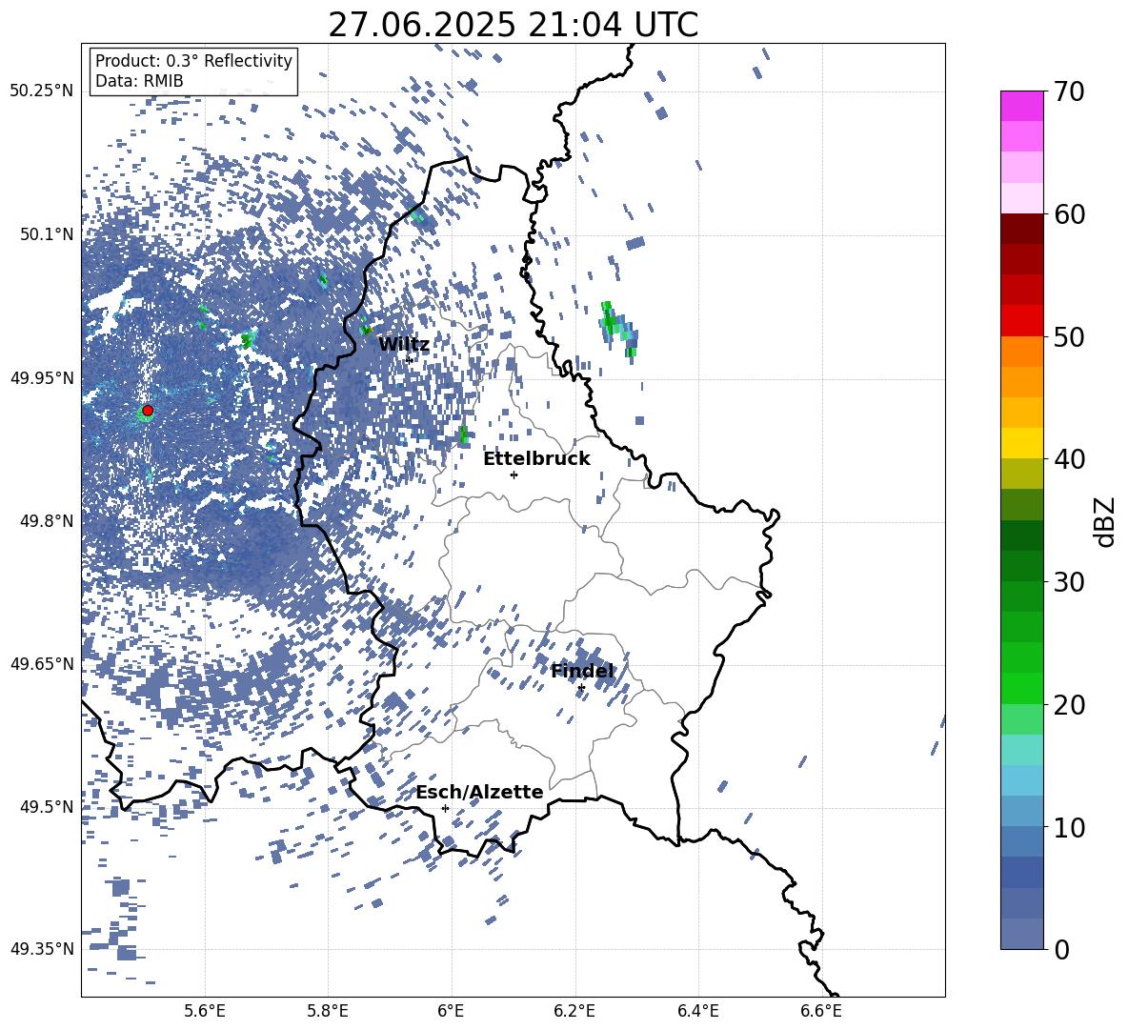Screen dimensions: 1128x1030
Task: Click the yellow 40 dBZ colorbar swatch
Action: point(1021,443)
